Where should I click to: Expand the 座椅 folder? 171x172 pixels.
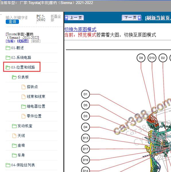pos(21,146)
